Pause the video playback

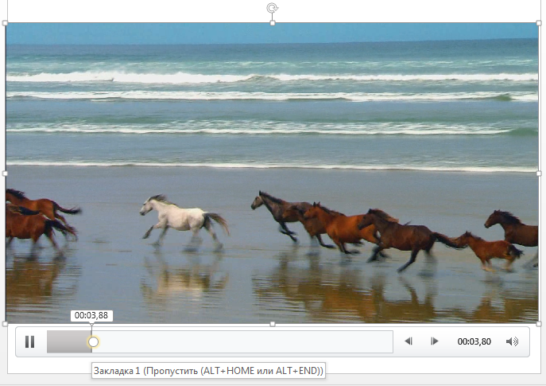pyautogui.click(x=30, y=341)
